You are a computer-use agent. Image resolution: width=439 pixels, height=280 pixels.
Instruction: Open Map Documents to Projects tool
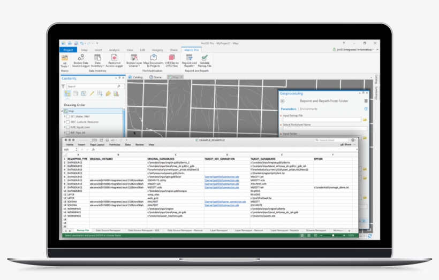[153, 60]
